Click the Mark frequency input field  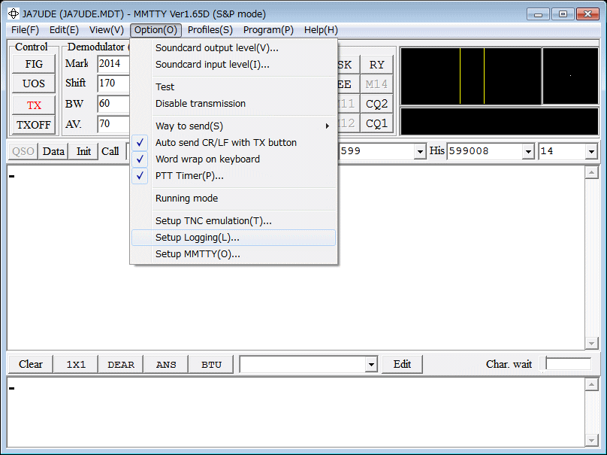coord(113,64)
